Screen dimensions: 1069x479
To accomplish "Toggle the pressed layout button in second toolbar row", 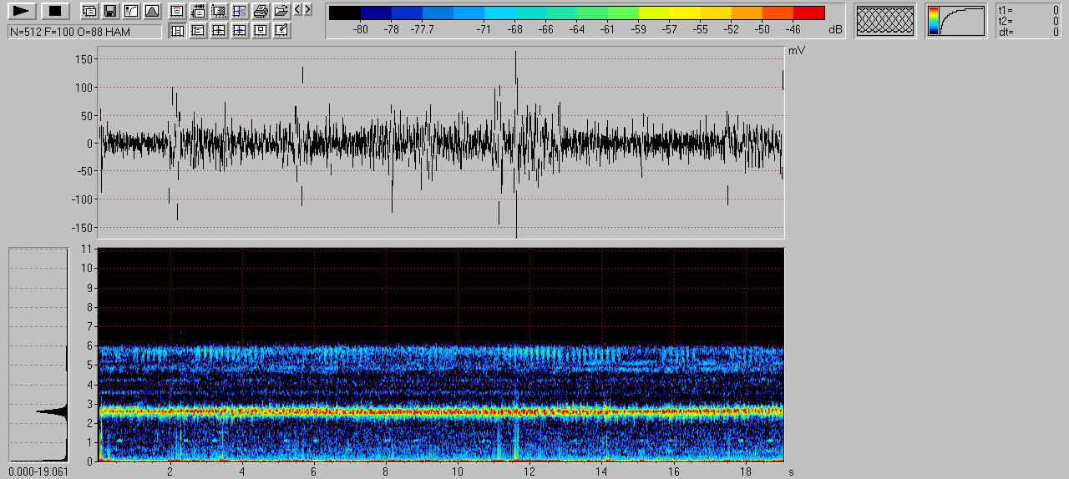I will [x=177, y=30].
